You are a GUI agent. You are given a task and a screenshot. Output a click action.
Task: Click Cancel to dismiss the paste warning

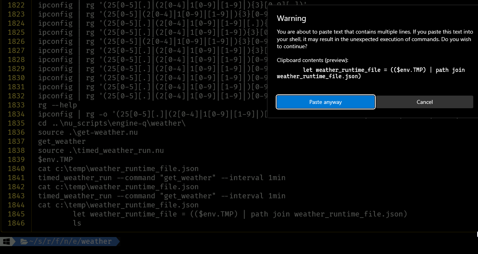pos(424,102)
